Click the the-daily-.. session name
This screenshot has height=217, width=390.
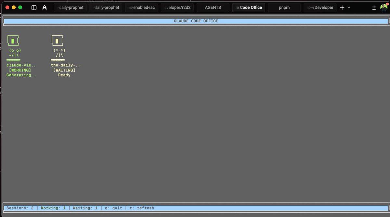(x=65, y=65)
